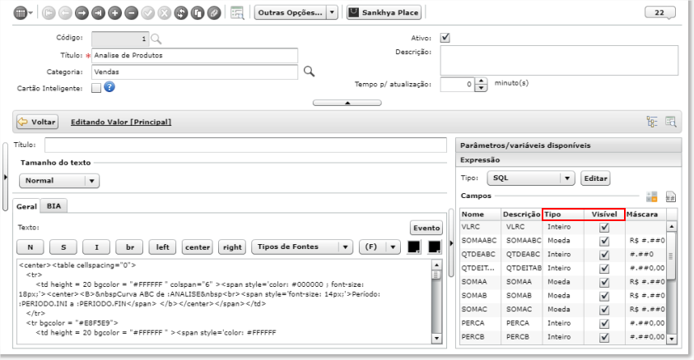Image resolution: width=694 pixels, height=360 pixels.
Task: Collapse the right panel splitter arrow
Action: (451, 242)
